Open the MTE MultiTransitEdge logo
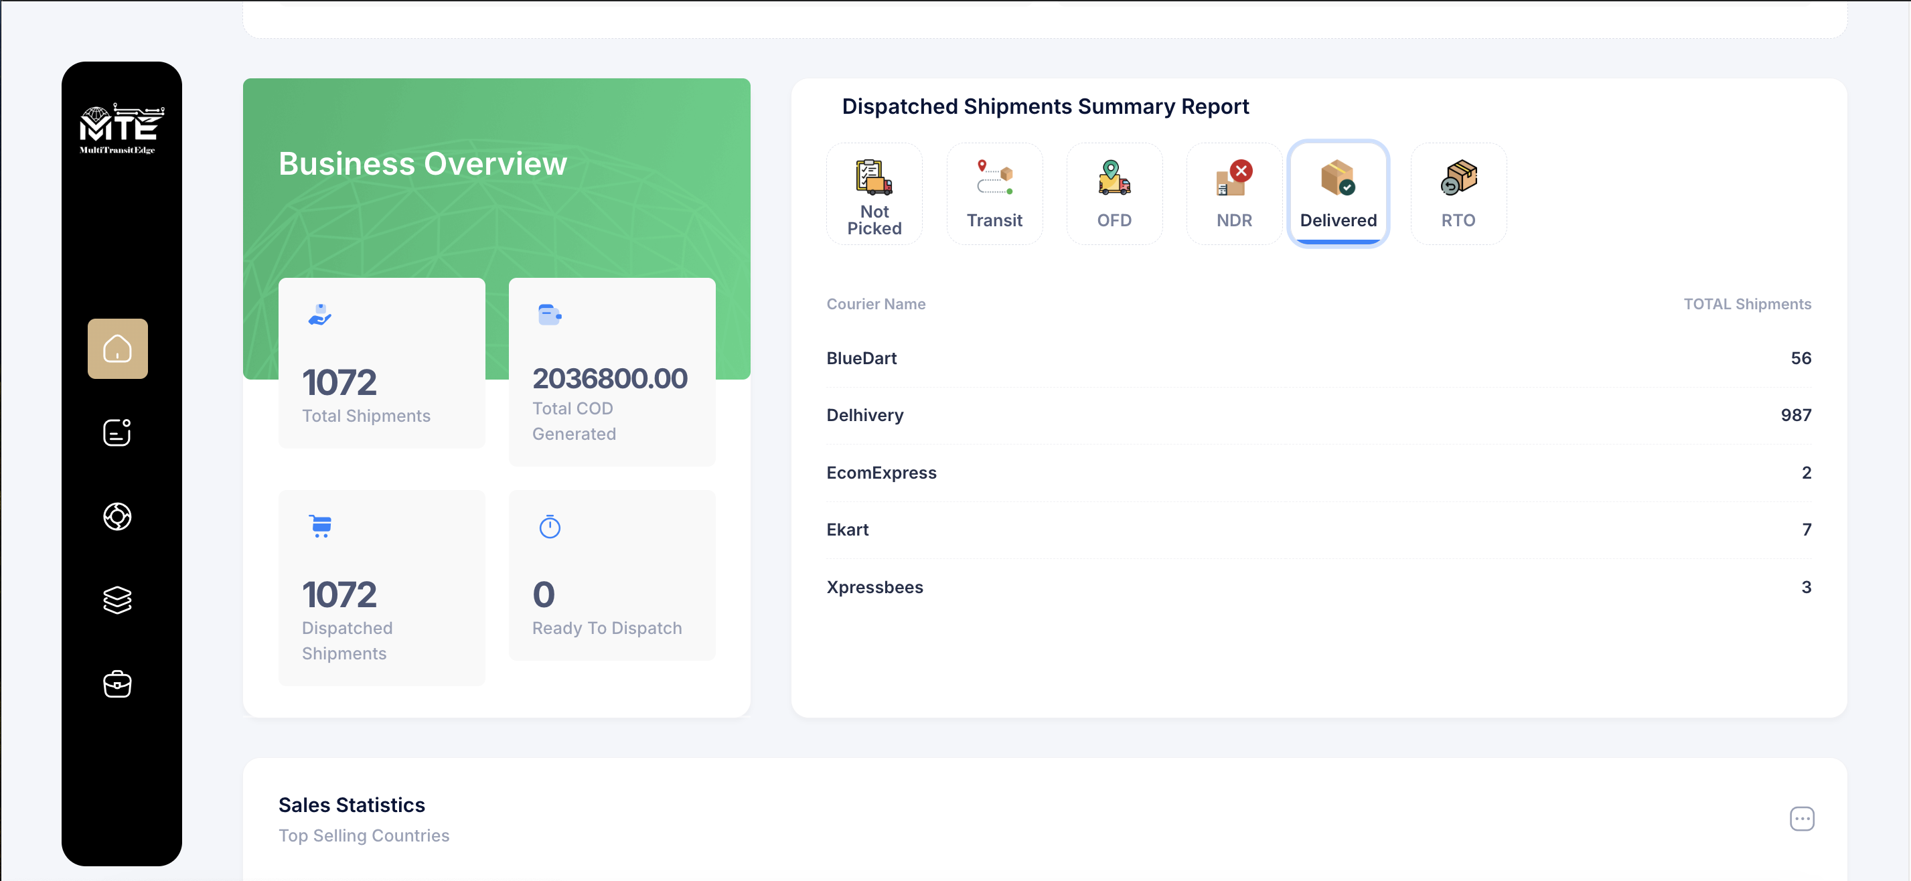 pyautogui.click(x=122, y=129)
